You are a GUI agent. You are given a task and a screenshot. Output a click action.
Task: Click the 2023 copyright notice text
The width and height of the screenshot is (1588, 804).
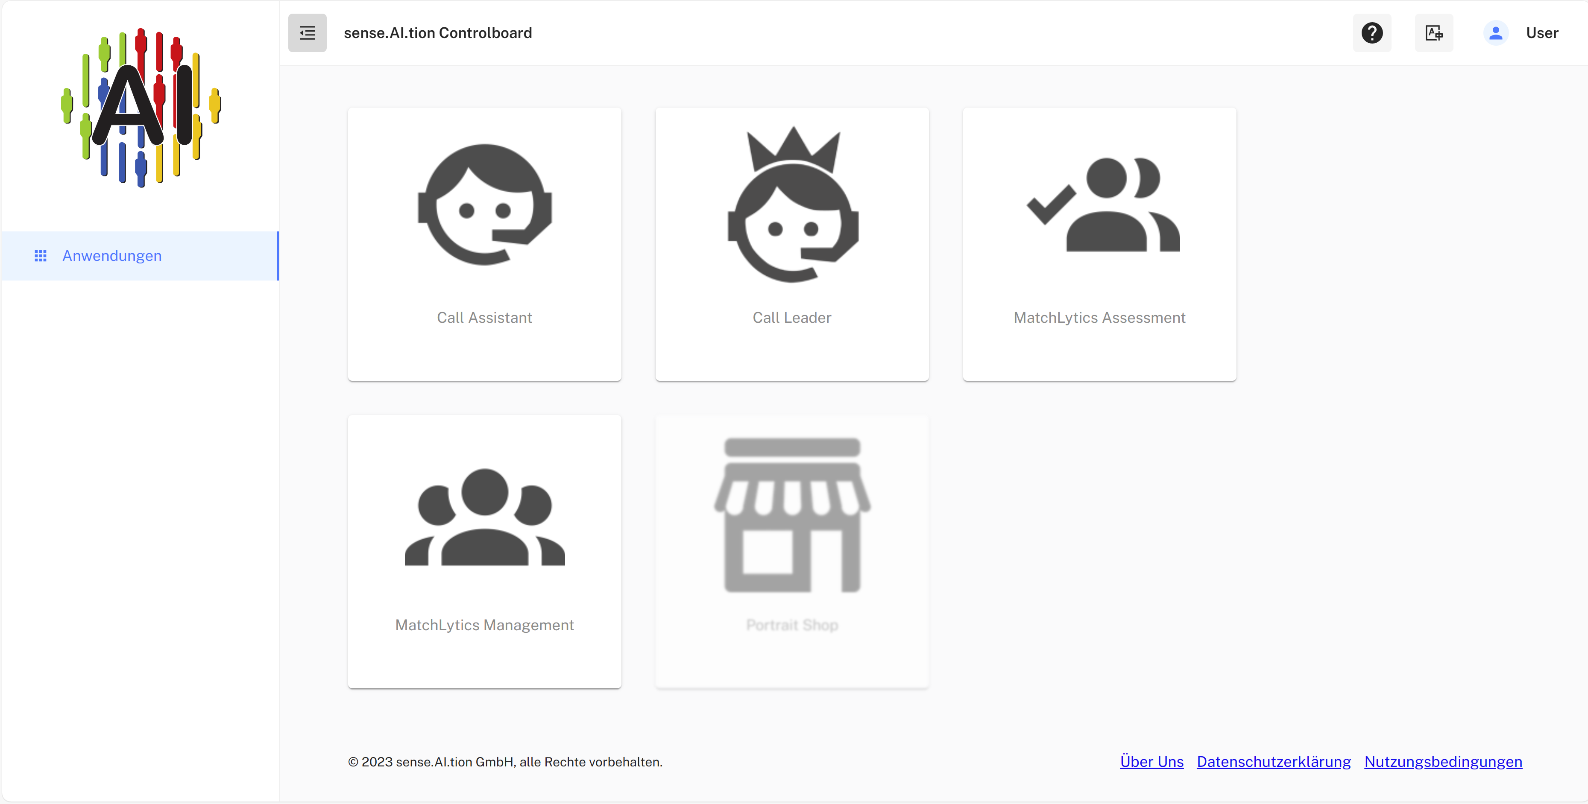[x=505, y=762]
